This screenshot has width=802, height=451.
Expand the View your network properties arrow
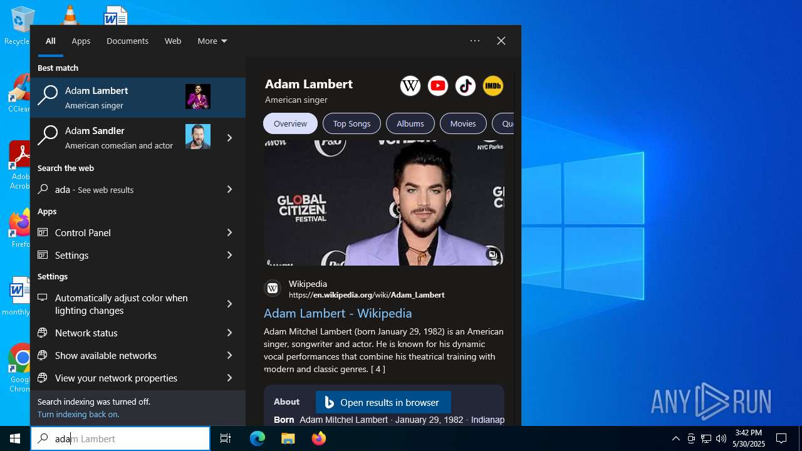pos(229,378)
